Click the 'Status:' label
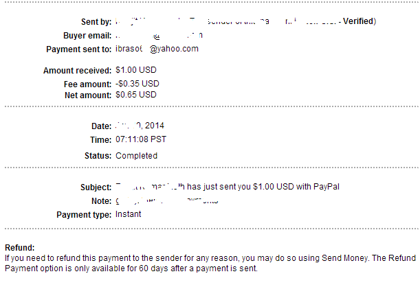420x298 pixels. pos(98,156)
